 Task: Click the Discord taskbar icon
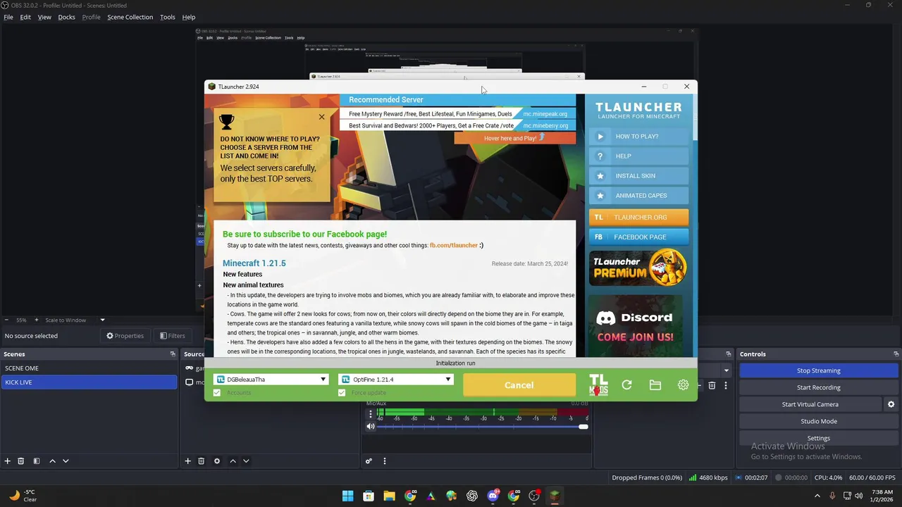tap(493, 496)
